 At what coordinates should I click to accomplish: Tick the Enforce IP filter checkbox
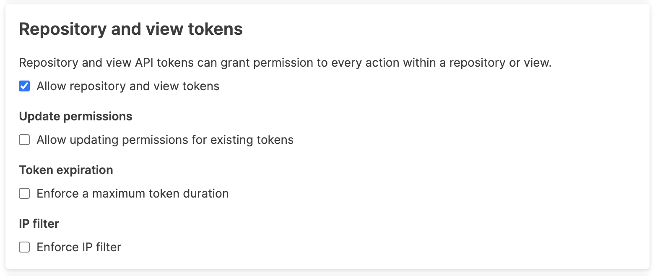(24, 247)
